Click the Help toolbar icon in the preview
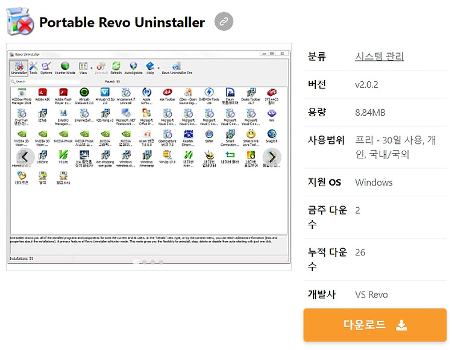The image size is (452, 350). (x=150, y=68)
